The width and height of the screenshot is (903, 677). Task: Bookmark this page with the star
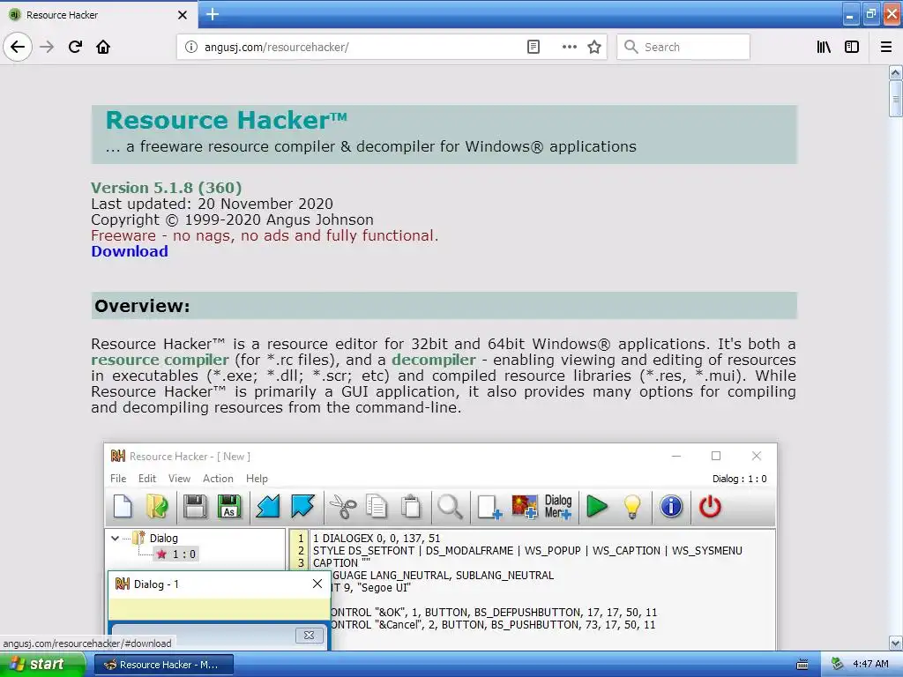point(594,47)
